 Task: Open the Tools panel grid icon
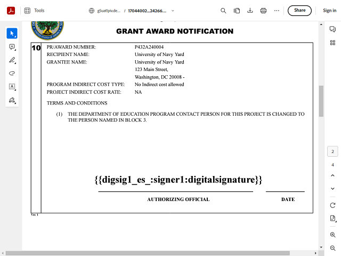point(27,11)
